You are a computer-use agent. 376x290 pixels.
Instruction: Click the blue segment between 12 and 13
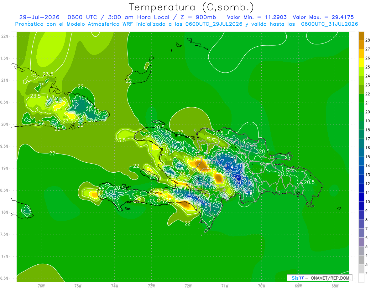click(x=361, y=179)
